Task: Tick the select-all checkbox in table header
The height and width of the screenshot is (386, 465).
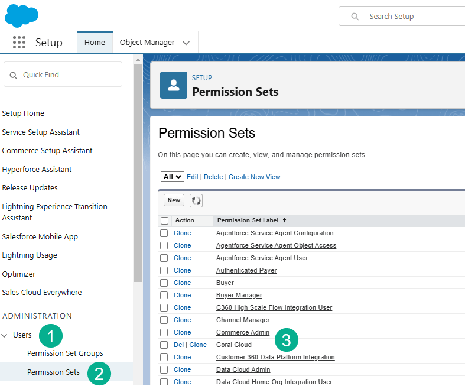Action: 165,220
